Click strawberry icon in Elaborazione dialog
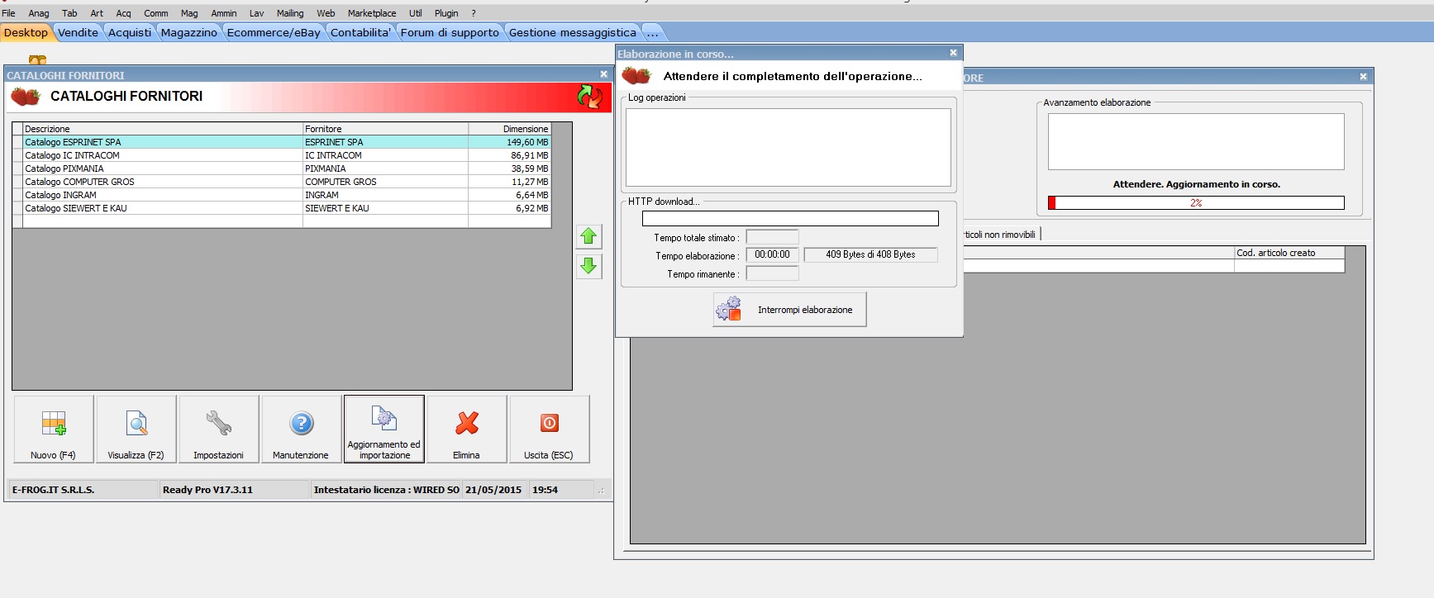Viewport: 1434px width, 598px height. (x=636, y=76)
